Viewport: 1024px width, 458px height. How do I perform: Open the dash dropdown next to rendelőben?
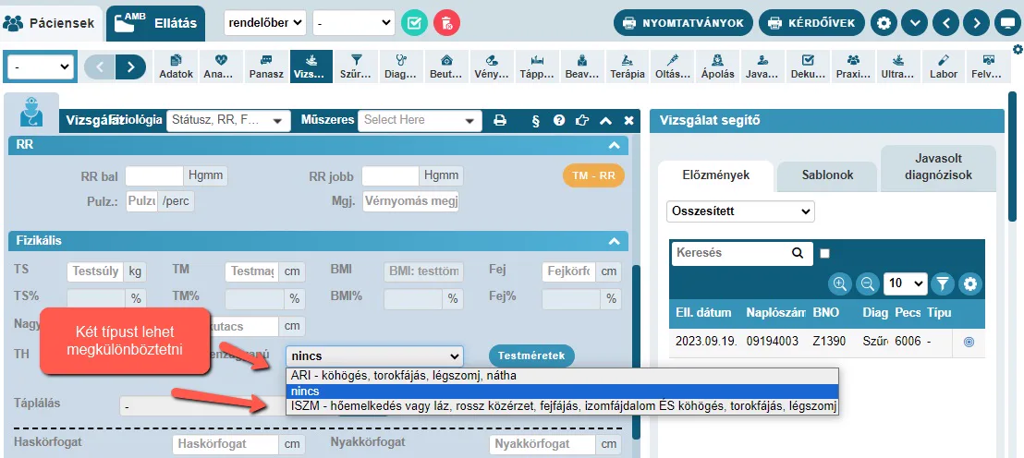click(x=354, y=23)
